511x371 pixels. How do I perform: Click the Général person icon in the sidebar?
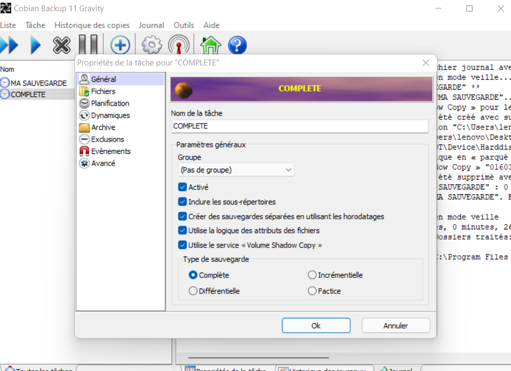pyautogui.click(x=85, y=79)
